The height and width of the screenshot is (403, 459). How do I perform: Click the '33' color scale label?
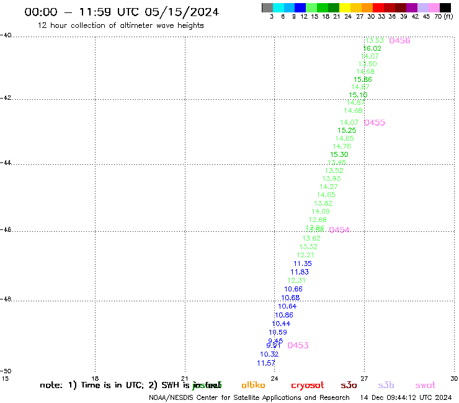381,17
